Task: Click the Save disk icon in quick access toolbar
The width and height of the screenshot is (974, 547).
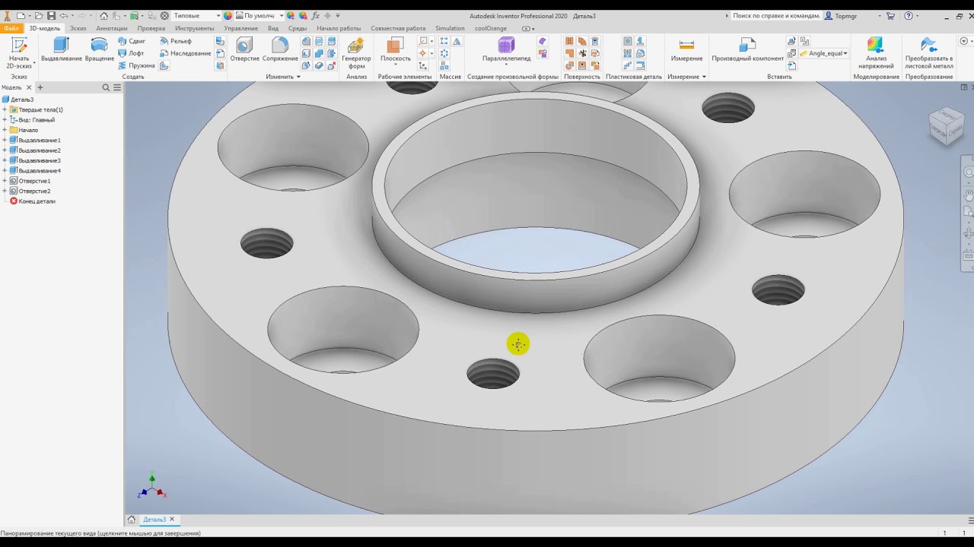Action: pyautogui.click(x=51, y=15)
